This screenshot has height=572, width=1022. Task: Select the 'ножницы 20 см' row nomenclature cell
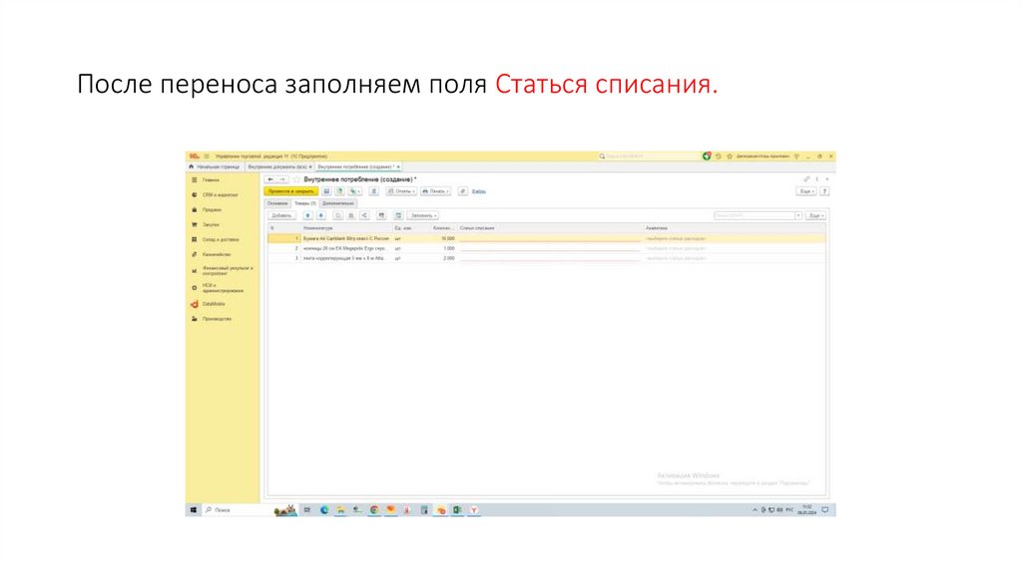(x=346, y=248)
